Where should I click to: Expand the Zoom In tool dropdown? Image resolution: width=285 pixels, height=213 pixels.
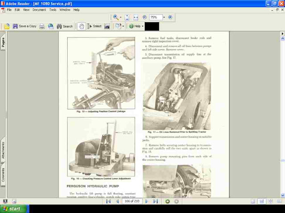tap(121, 17)
